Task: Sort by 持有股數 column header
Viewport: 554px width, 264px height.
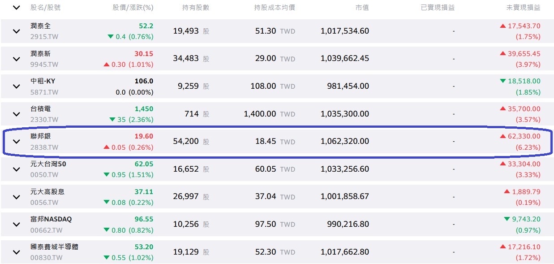Action: [x=196, y=8]
